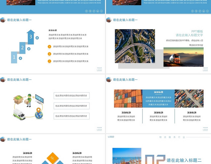
Task: Select the stacked orange containers photo
Action: [128, 98]
